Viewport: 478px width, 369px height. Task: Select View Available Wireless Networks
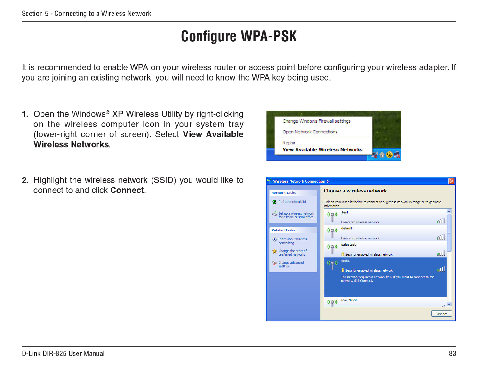tap(322, 150)
